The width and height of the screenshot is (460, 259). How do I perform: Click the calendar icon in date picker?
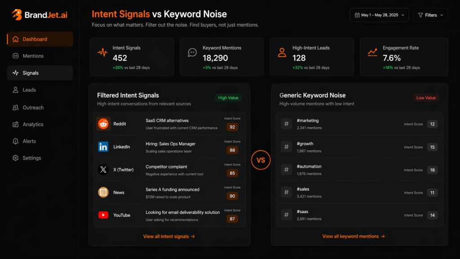coord(357,15)
